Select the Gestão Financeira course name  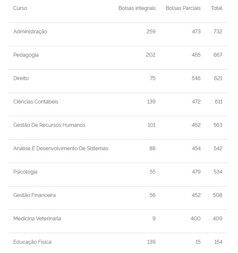tap(34, 195)
